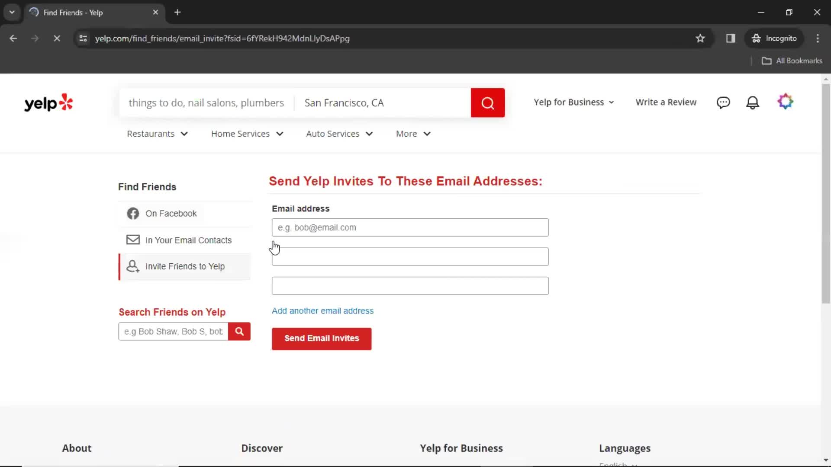This screenshot has width=831, height=467.
Task: Click the Invite Friends person icon
Action: click(133, 266)
